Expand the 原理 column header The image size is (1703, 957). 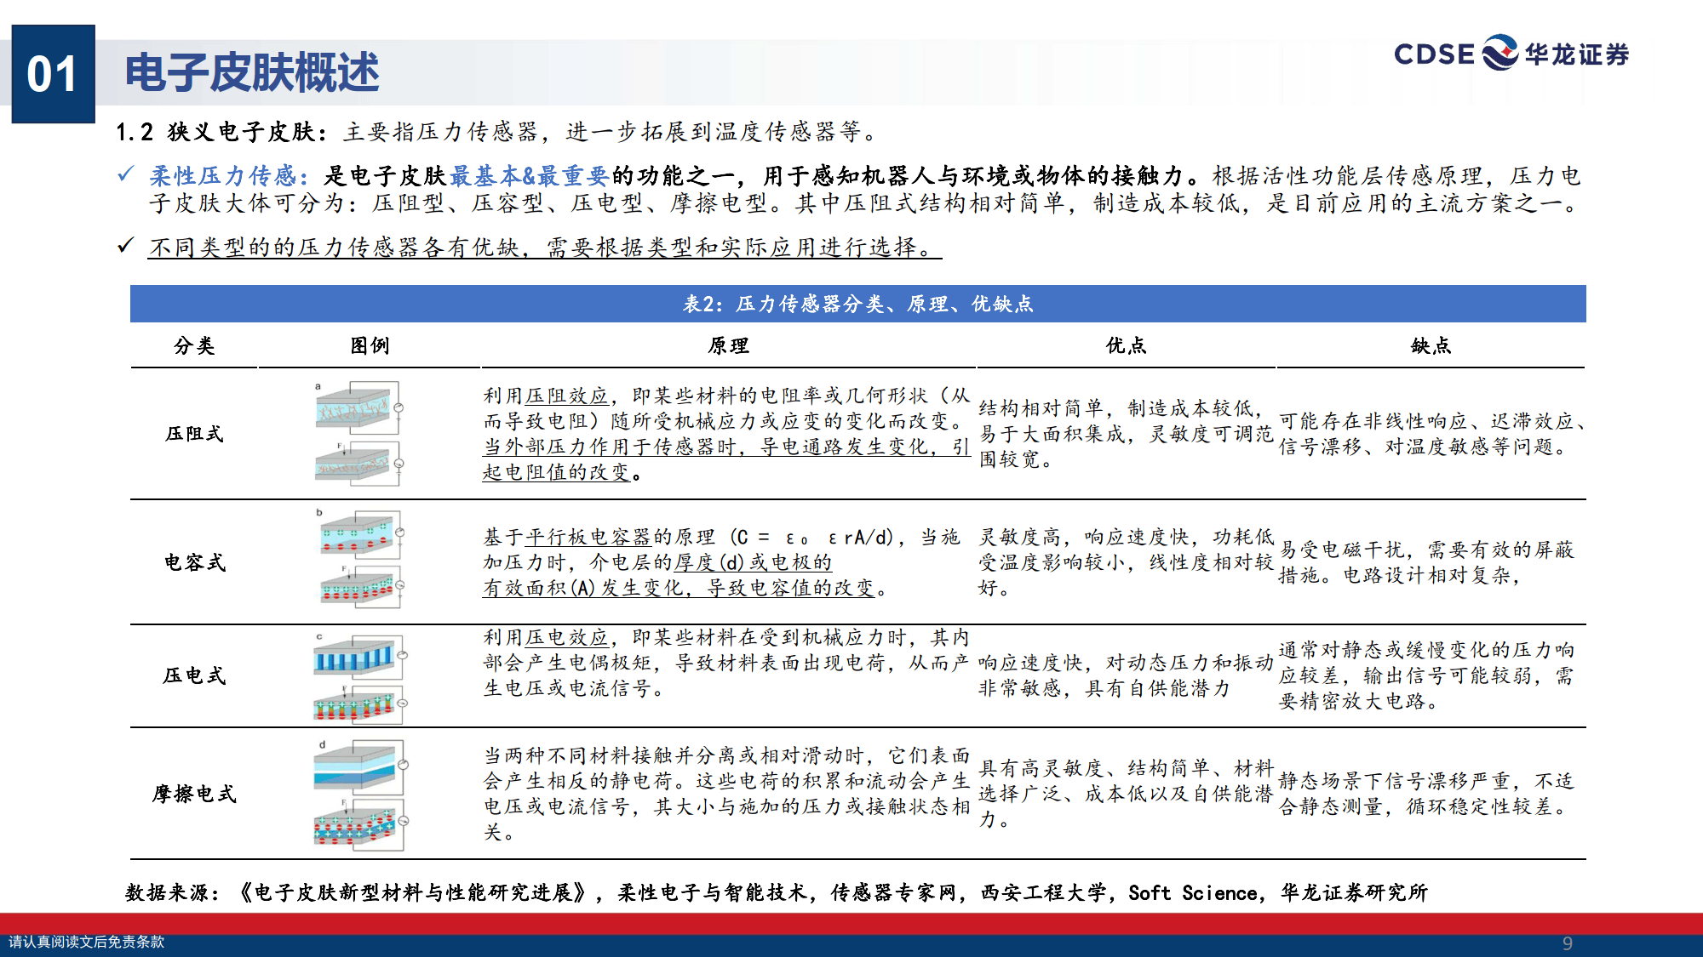[x=728, y=346]
